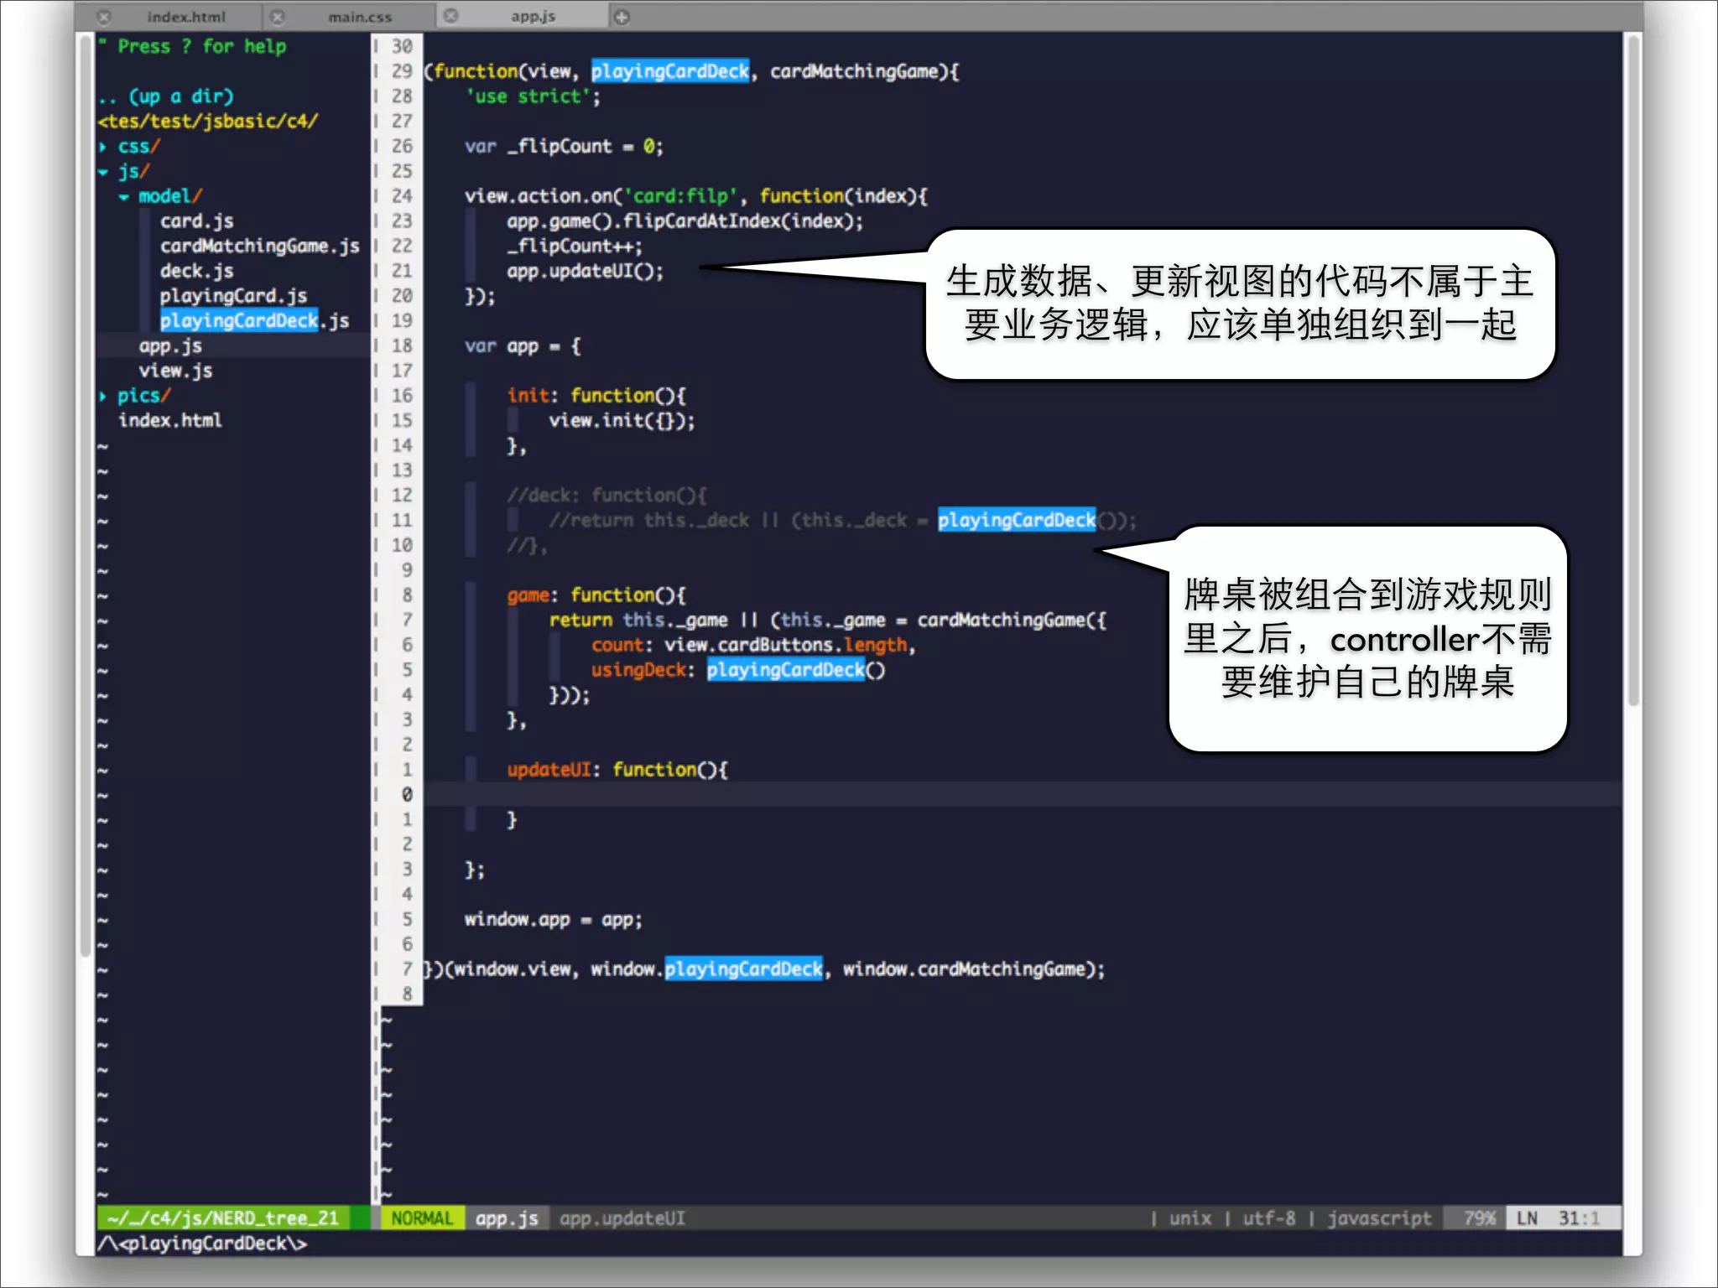Click view.init({}) call
This screenshot has width=1718, height=1288.
622,420
